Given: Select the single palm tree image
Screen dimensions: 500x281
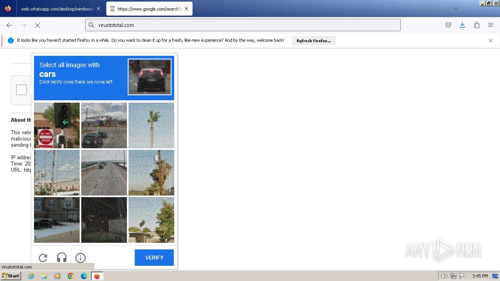Looking at the screenshot, I should (151, 125).
